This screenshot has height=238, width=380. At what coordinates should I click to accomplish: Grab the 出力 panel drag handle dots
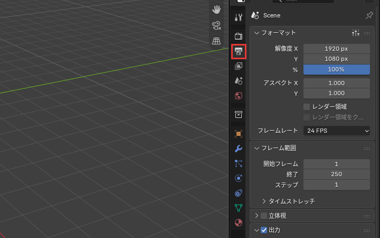pyautogui.click(x=367, y=231)
